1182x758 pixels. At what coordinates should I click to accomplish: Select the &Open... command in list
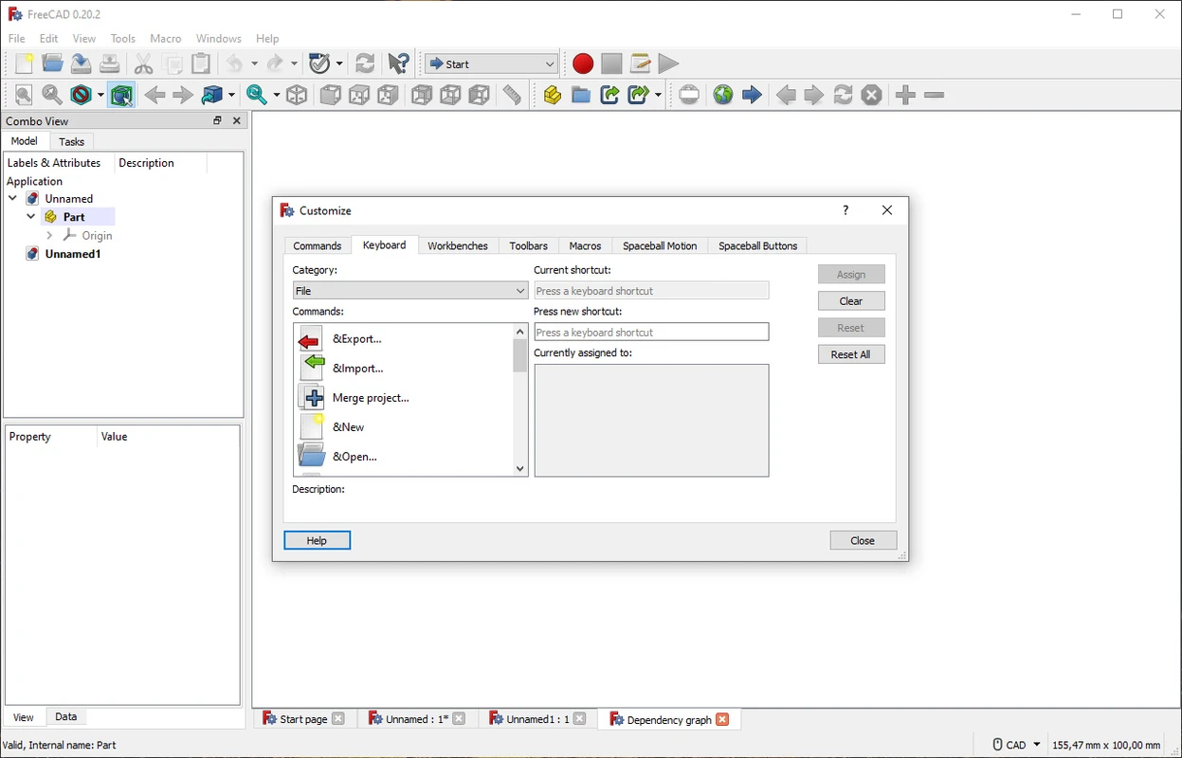click(x=404, y=457)
